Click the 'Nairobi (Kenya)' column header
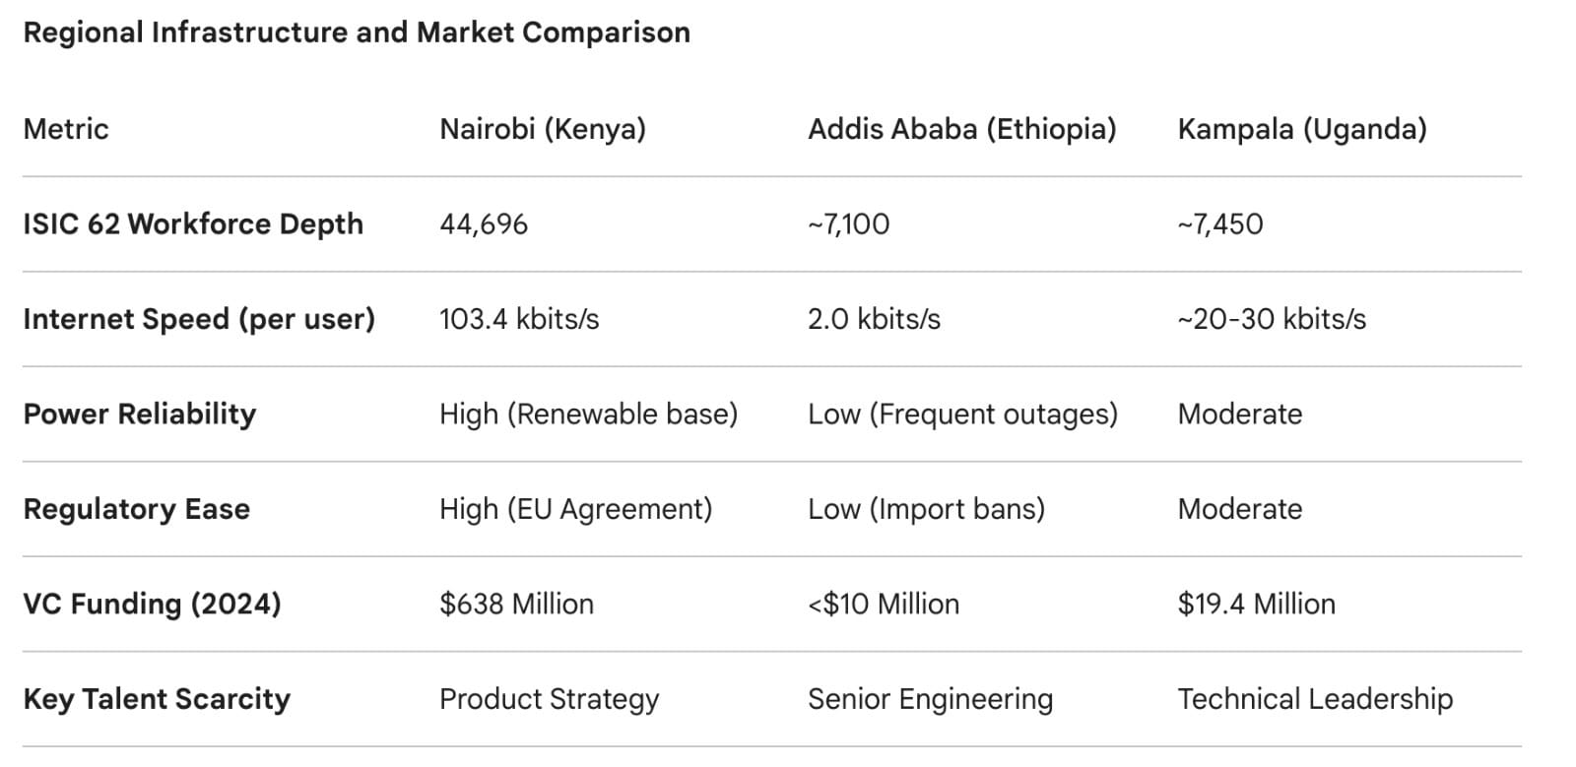1576x767 pixels. [x=543, y=129]
